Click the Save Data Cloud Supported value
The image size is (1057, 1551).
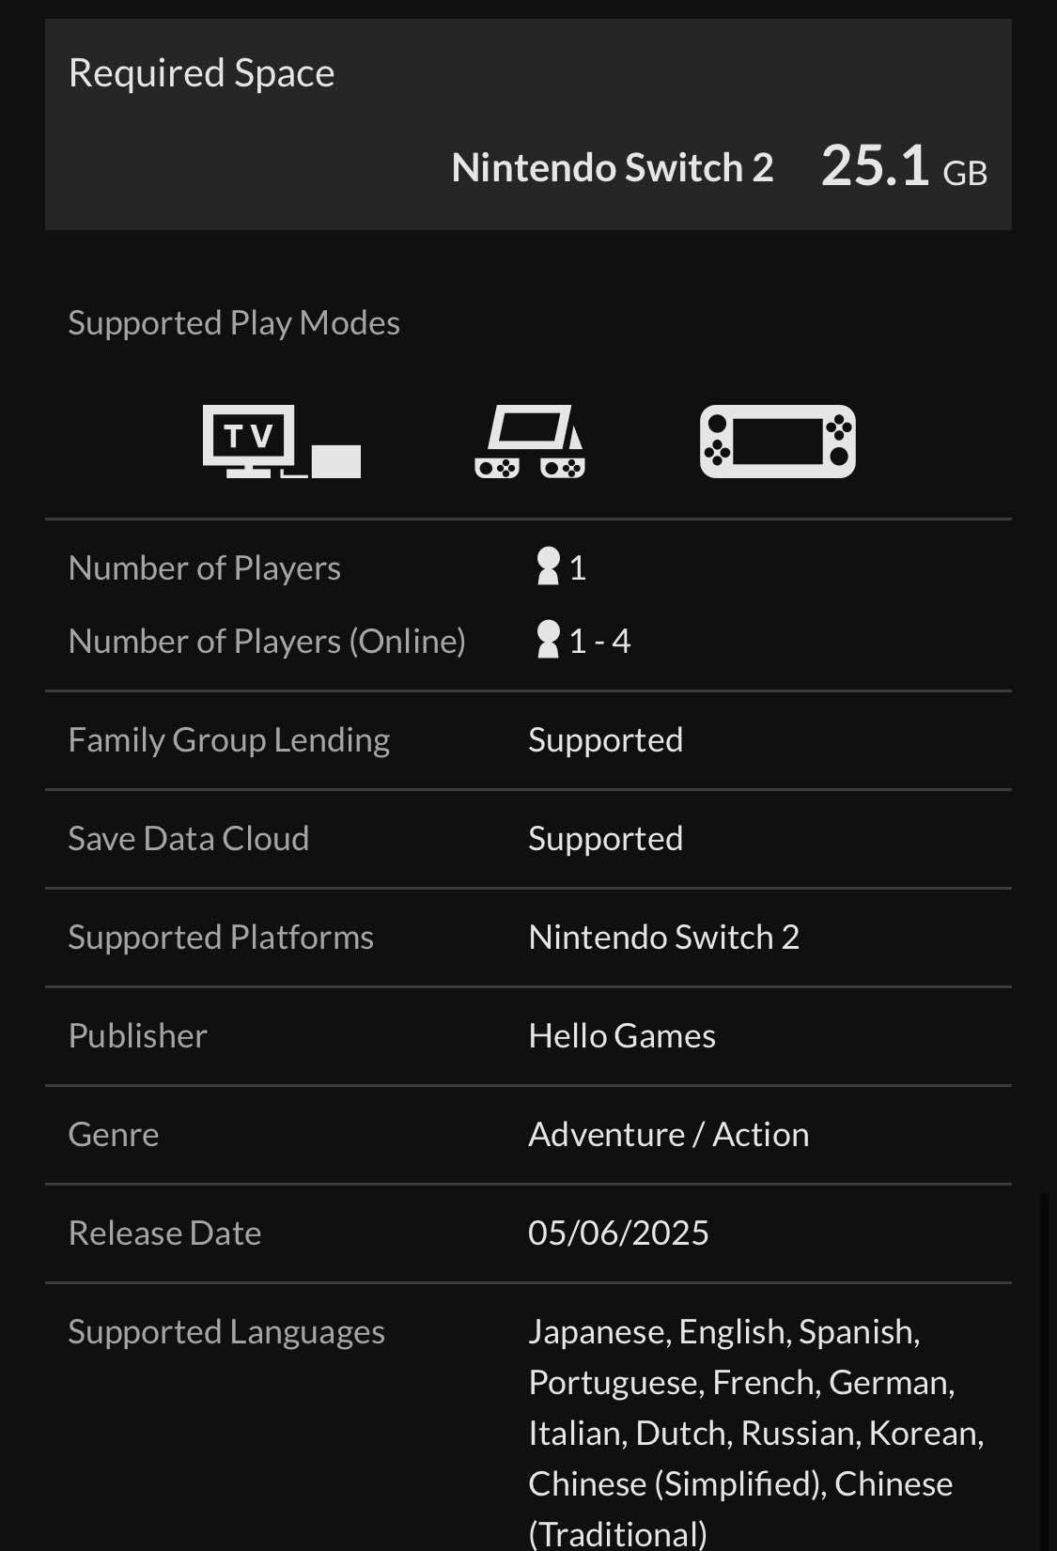[x=605, y=839]
